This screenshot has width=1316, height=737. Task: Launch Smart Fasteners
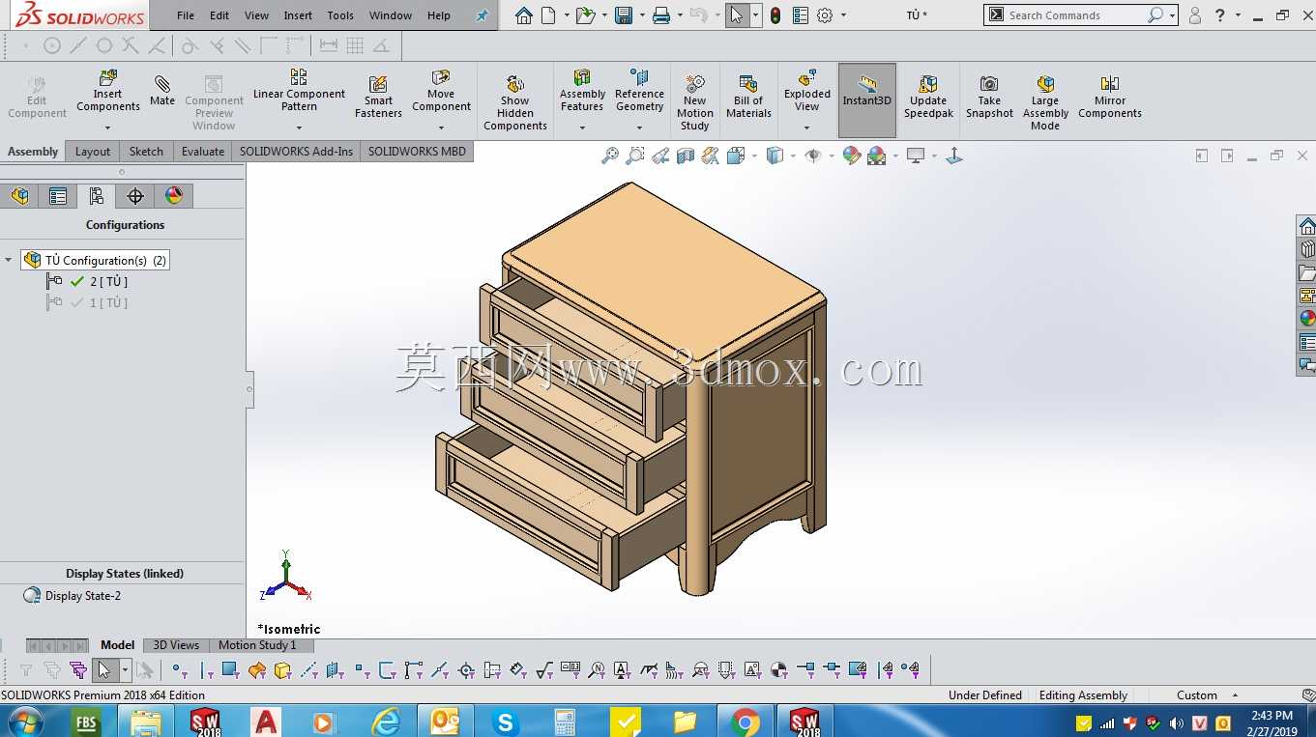[378, 97]
